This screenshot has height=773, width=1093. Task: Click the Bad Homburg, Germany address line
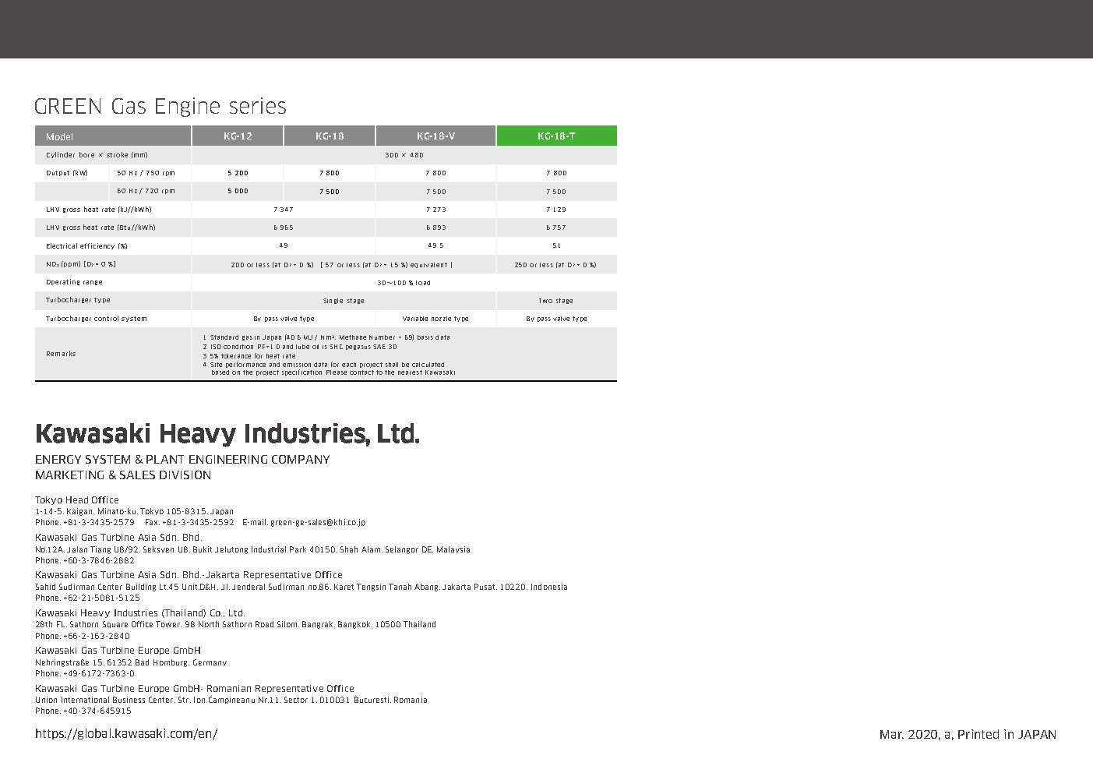click(131, 662)
